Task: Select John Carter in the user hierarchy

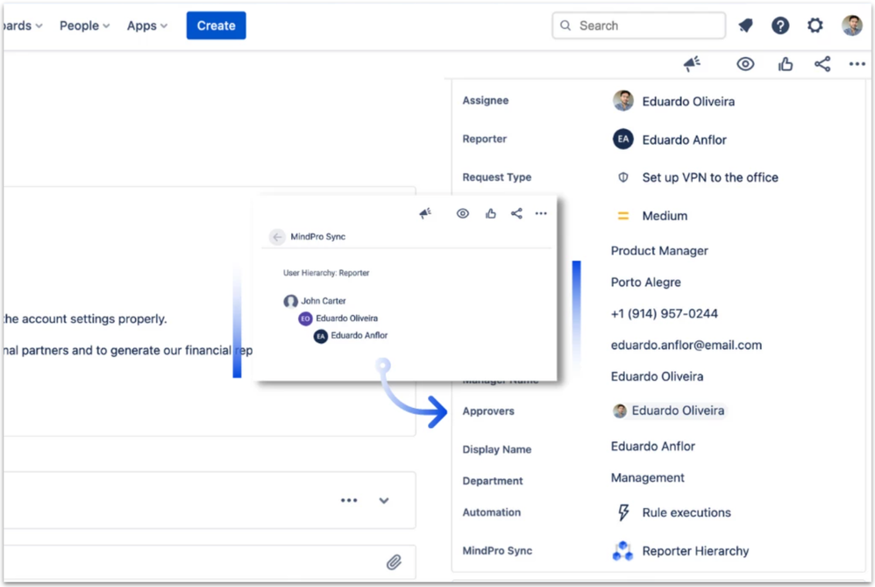Action: click(324, 301)
